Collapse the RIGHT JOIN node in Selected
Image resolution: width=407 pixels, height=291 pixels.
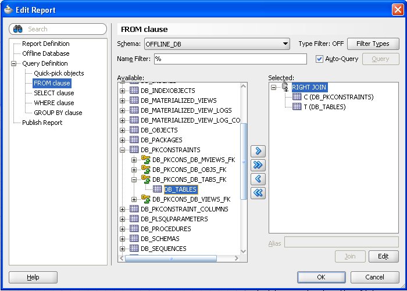pyautogui.click(x=274, y=87)
